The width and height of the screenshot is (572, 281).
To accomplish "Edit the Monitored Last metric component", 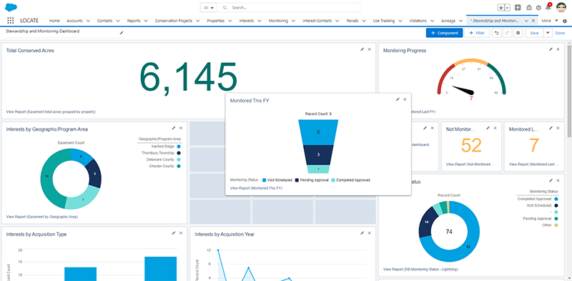I will pyautogui.click(x=551, y=128).
